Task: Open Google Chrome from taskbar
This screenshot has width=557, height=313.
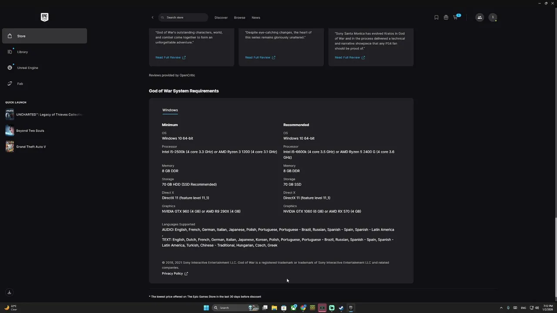Action: pos(303,308)
